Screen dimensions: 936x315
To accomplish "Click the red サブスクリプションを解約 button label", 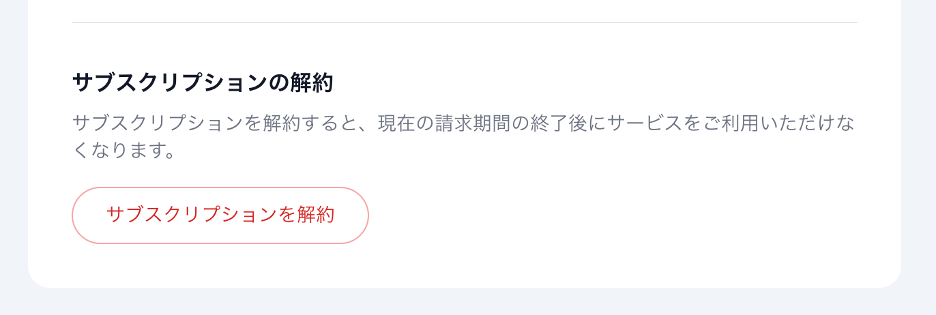I will pyautogui.click(x=220, y=215).
